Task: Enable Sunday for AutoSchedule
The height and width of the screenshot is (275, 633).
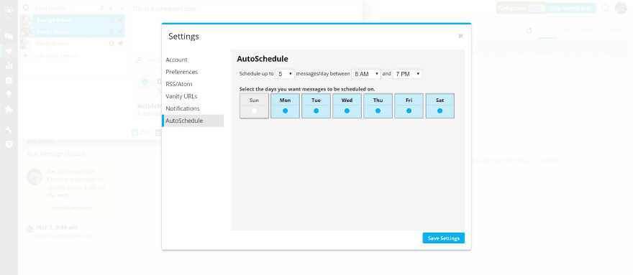Action: click(x=254, y=106)
